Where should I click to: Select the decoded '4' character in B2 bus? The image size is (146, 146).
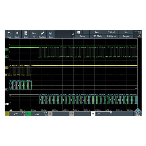tap(134, 100)
